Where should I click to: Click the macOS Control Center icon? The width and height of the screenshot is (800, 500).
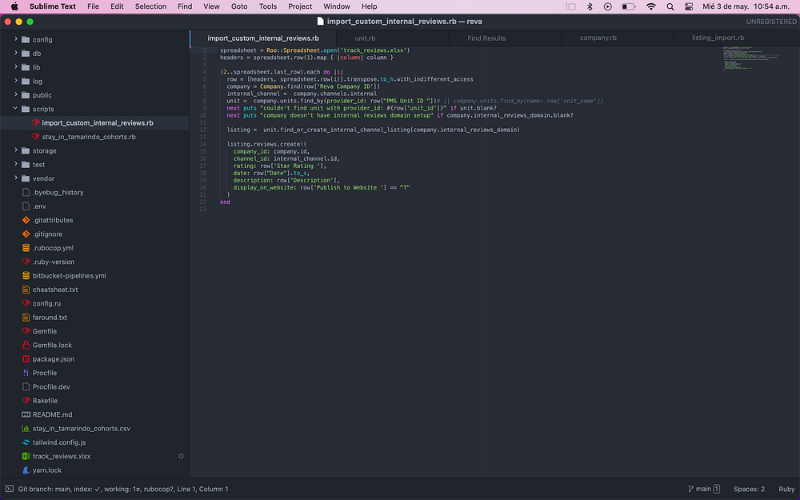pyautogui.click(x=689, y=6)
